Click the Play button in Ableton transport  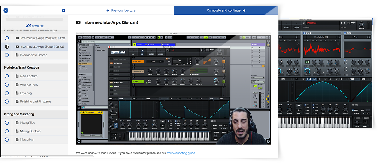[146, 37]
